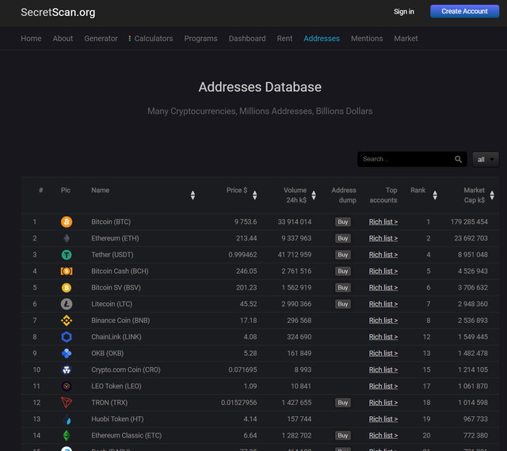The height and width of the screenshot is (451, 507).
Task: Open the 'all' filter dropdown
Action: pyautogui.click(x=486, y=159)
